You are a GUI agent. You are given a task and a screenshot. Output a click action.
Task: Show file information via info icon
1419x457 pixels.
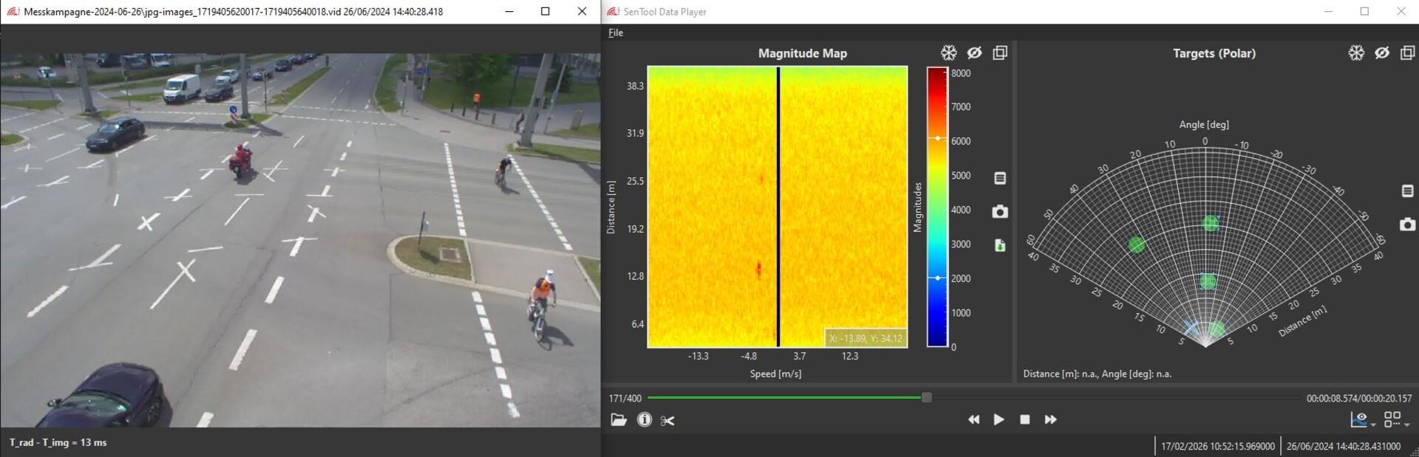644,419
